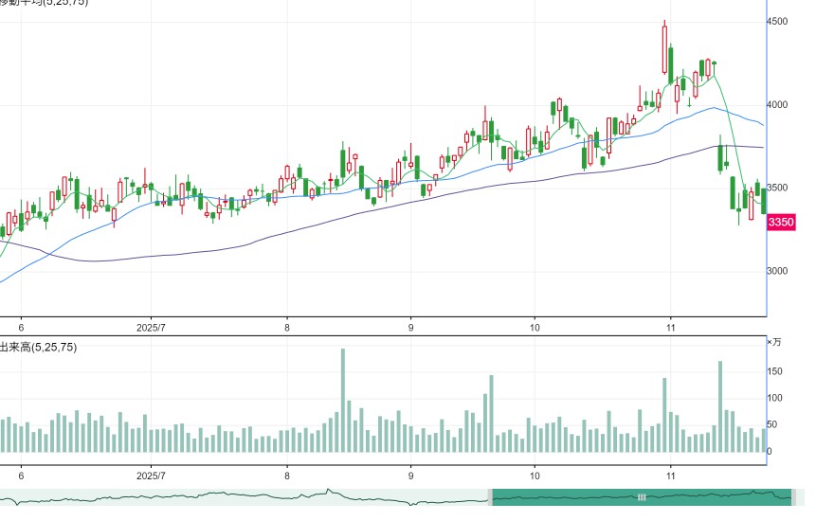Click the current price label 3350
The height and width of the screenshot is (521, 816).
click(781, 223)
